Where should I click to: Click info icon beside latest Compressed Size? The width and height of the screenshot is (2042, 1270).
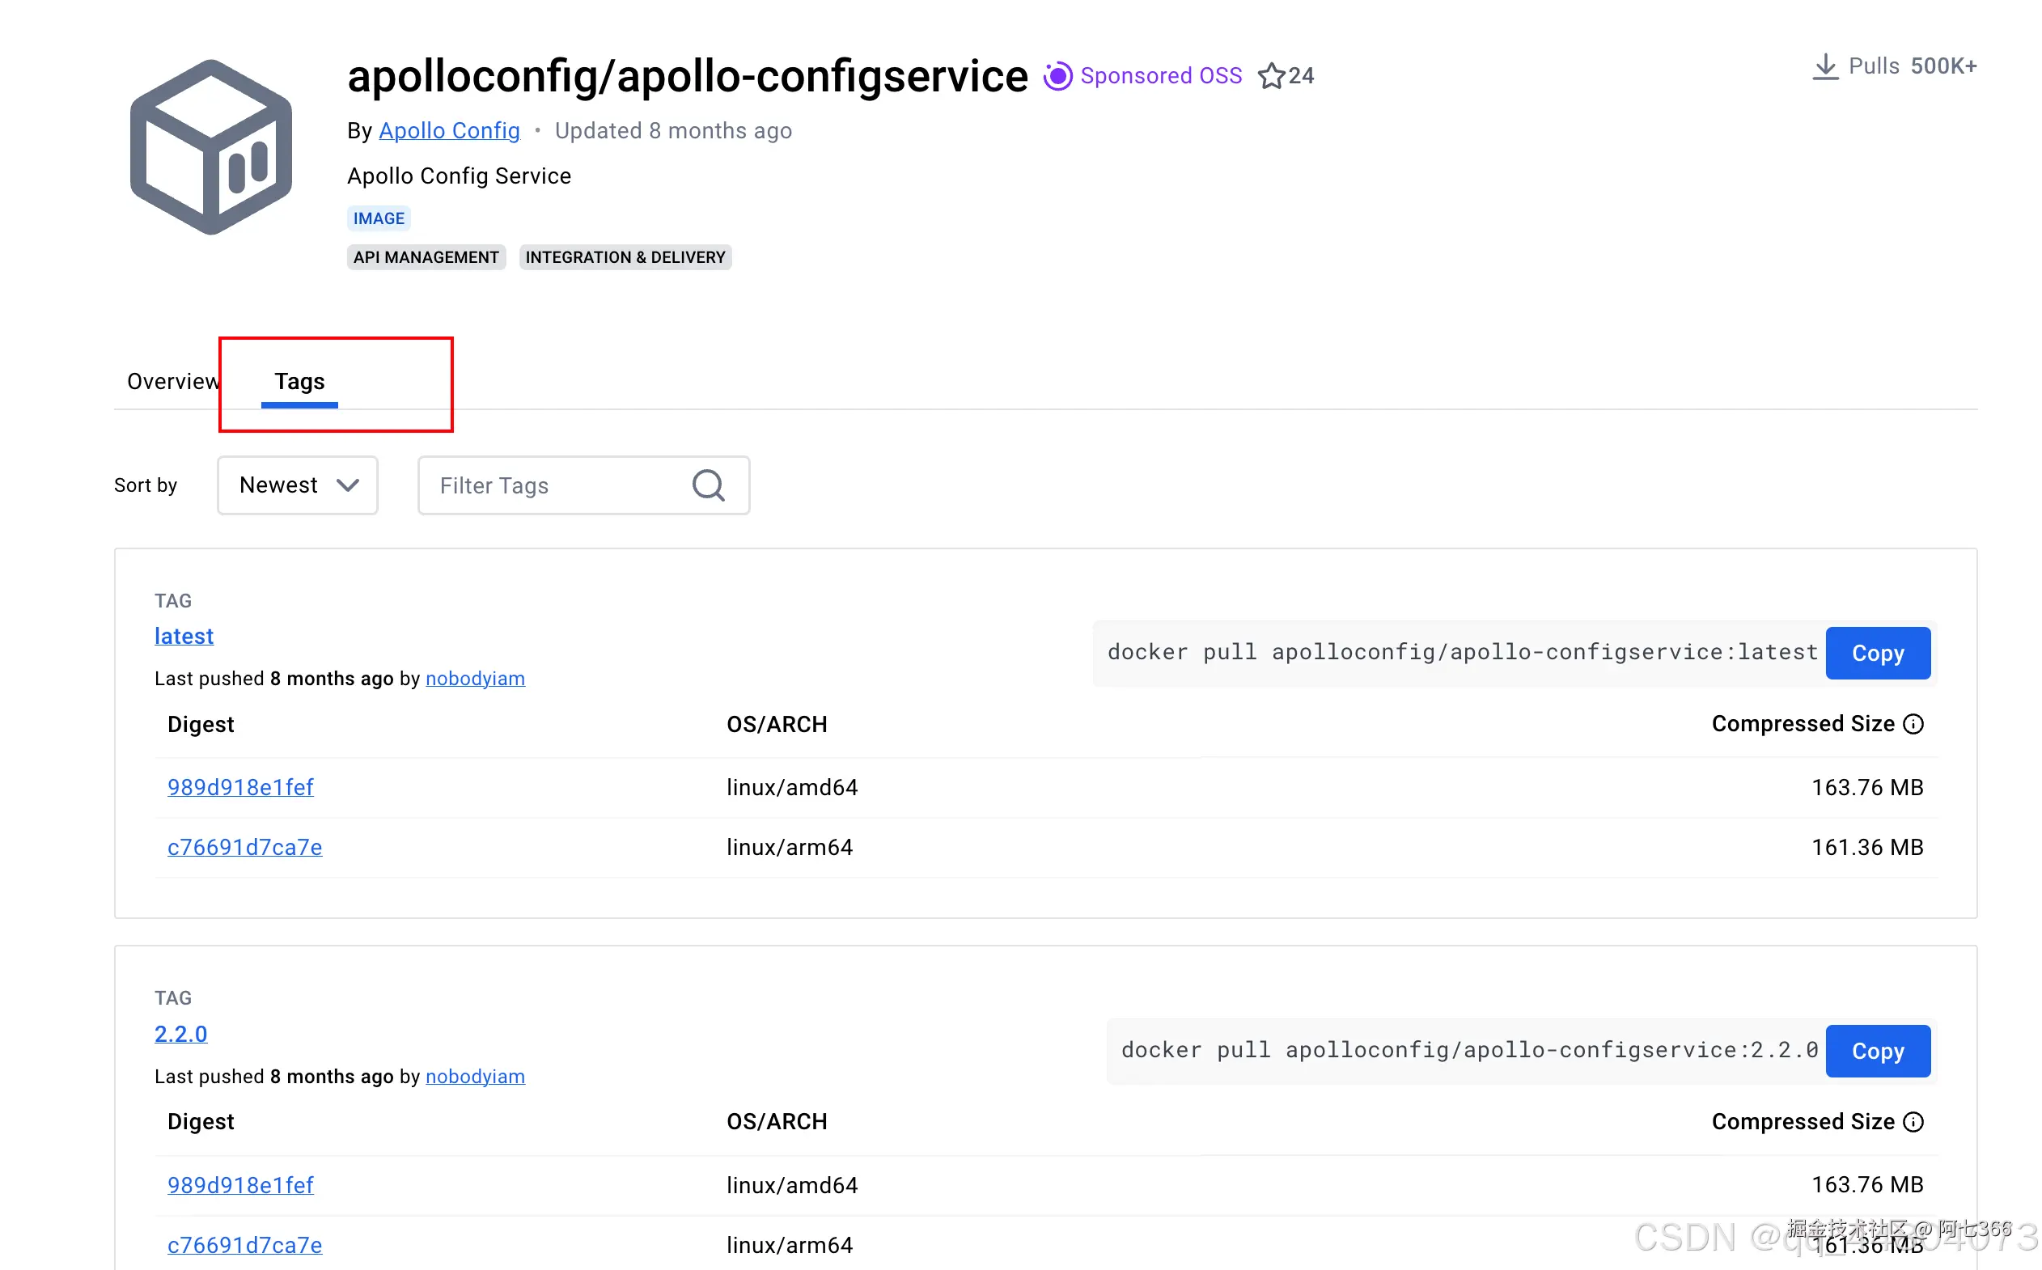1913,724
